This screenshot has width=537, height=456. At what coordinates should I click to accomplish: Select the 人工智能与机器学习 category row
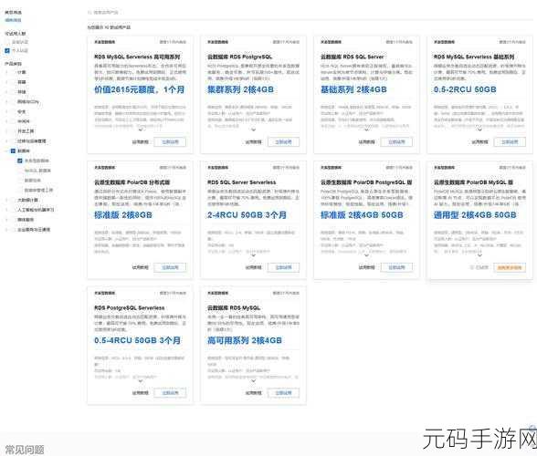click(36, 210)
